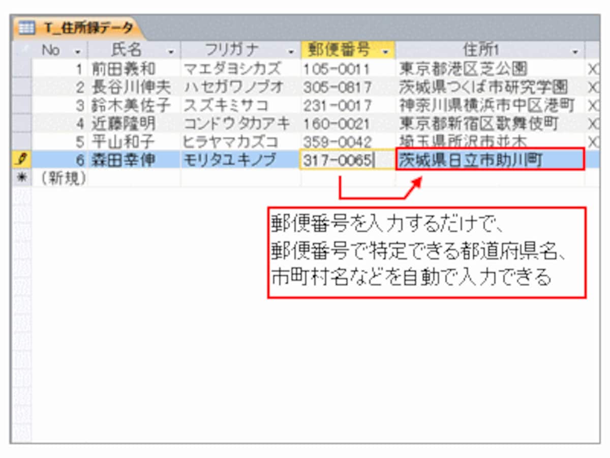Click postal code 160-0021
This screenshot has height=458, width=610.
(x=348, y=124)
